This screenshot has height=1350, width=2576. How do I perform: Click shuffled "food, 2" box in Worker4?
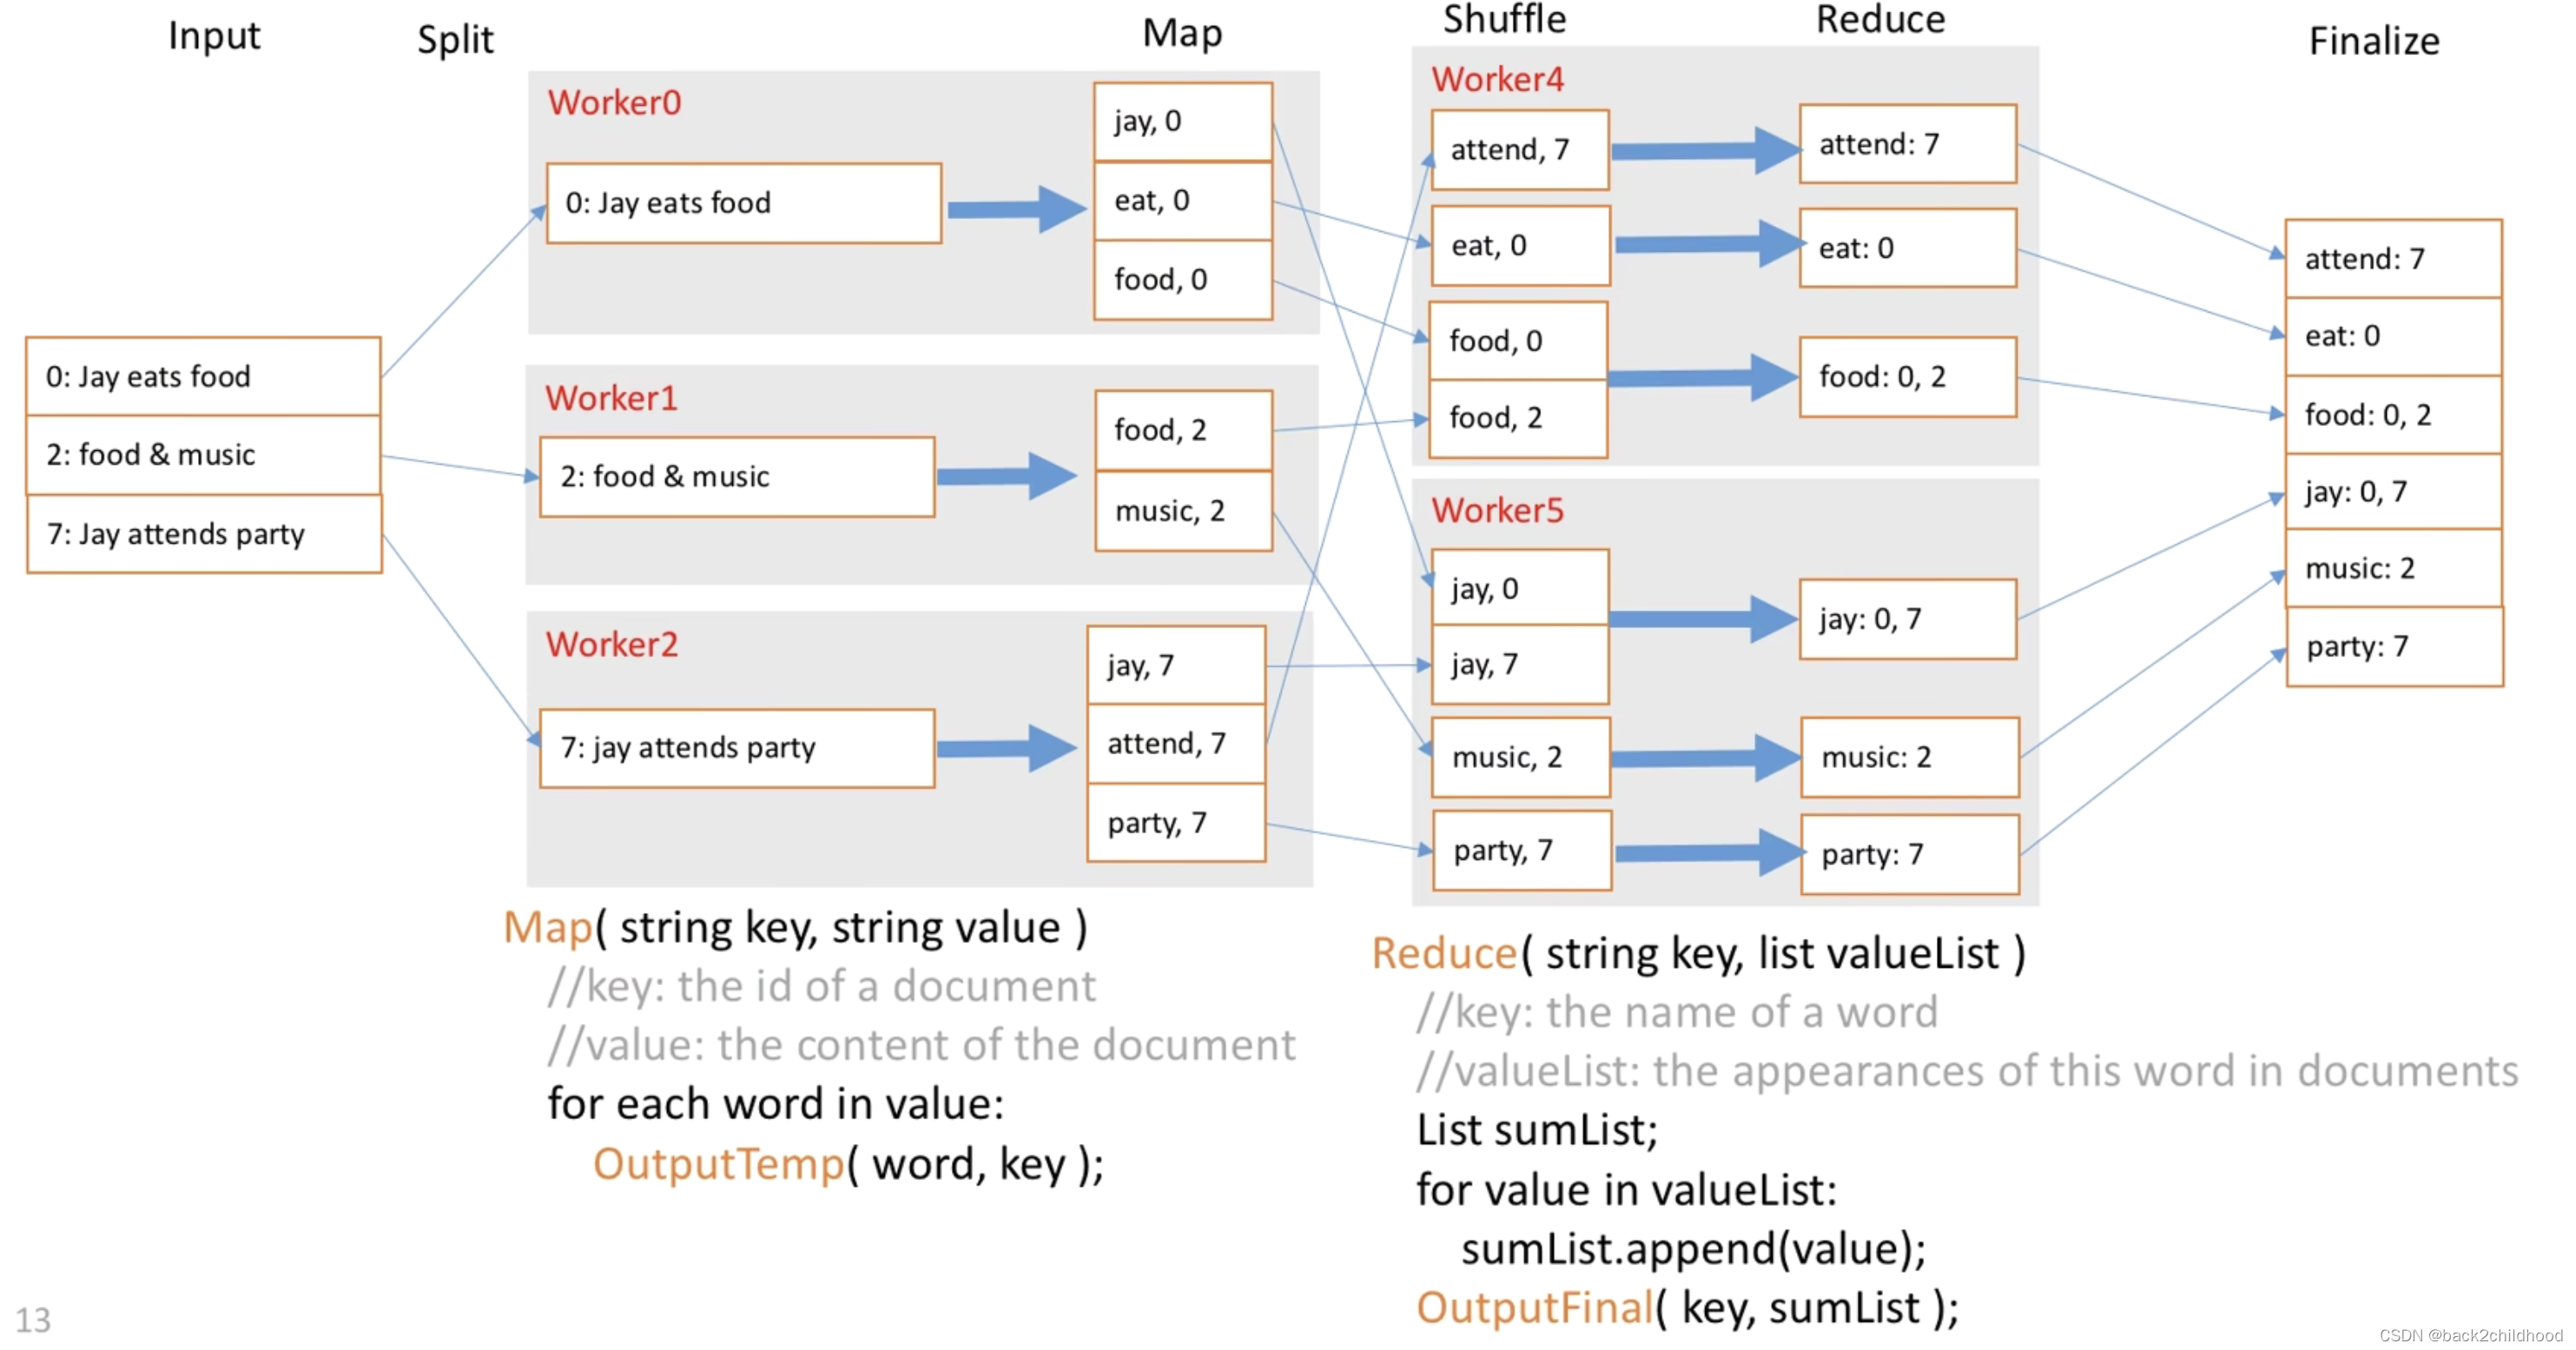pyautogui.click(x=1518, y=419)
